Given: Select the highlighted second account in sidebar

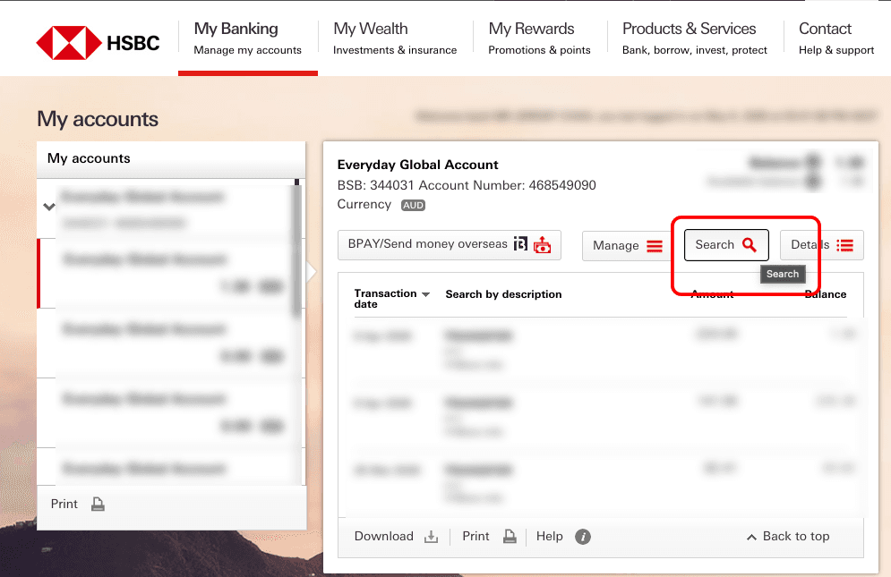Looking at the screenshot, I should pos(170,274).
